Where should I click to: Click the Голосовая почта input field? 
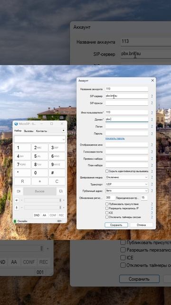127,152
